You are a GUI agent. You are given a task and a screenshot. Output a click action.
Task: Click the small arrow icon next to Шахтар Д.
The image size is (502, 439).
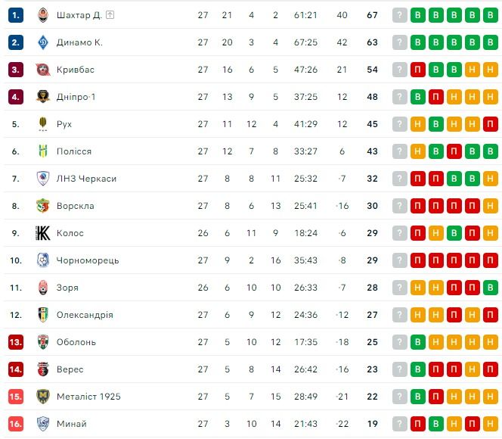[110, 15]
